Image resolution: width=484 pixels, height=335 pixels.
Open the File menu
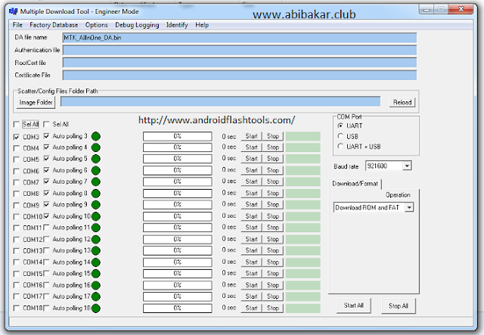17,25
